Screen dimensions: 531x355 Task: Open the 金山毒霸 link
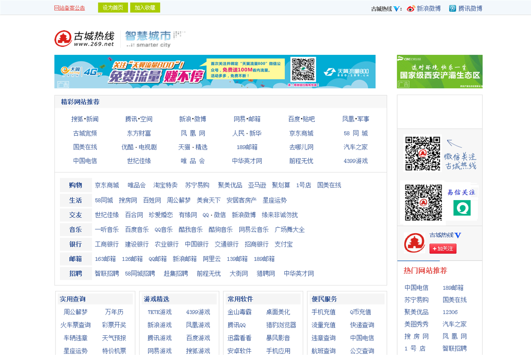(x=240, y=312)
